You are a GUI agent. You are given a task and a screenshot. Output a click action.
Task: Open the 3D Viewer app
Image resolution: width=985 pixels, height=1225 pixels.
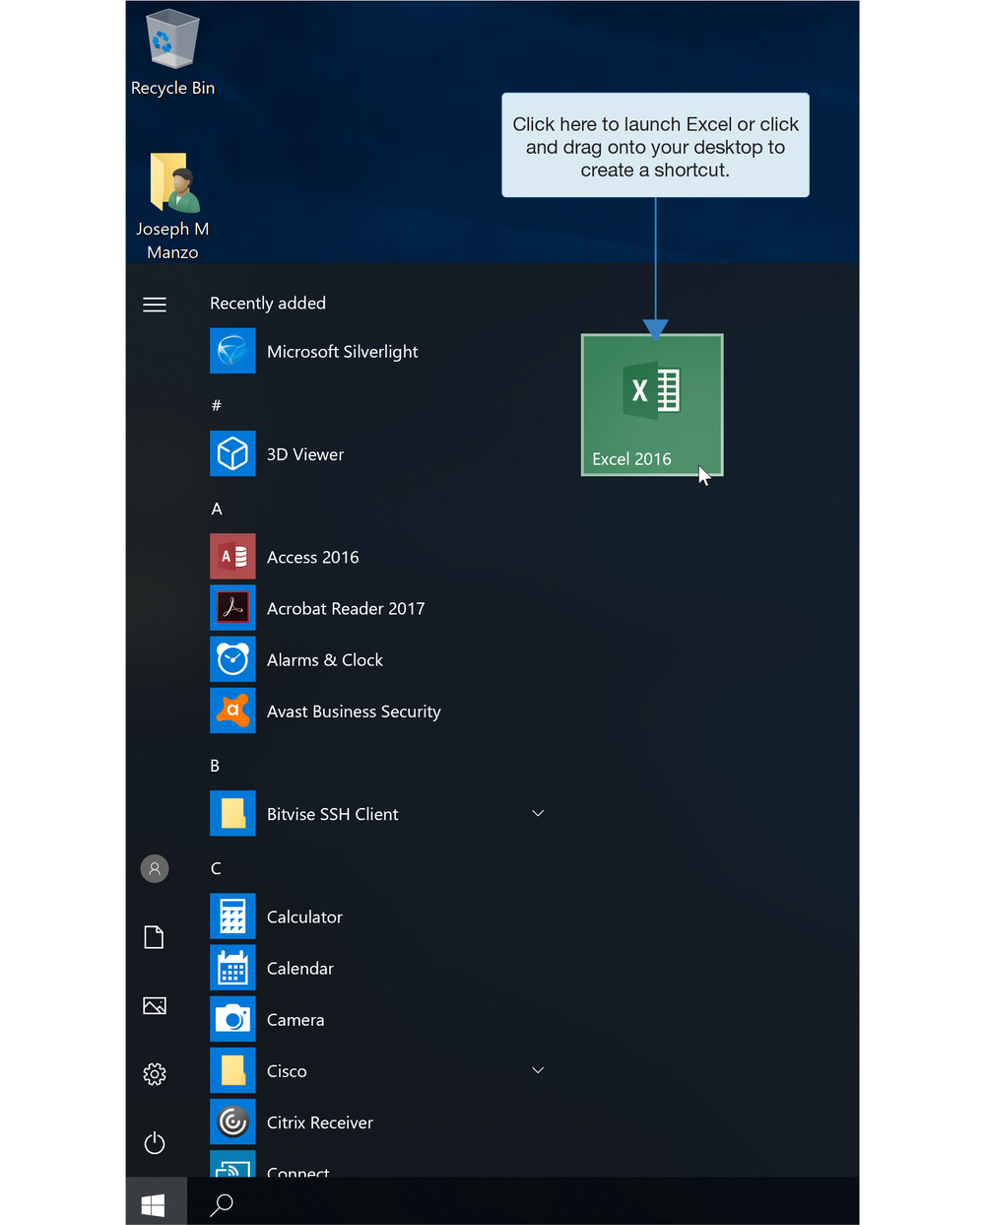(x=304, y=454)
